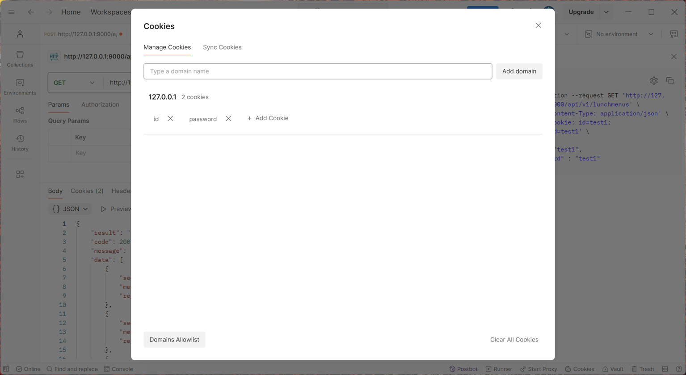Open the Environments sidebar panel
Image resolution: width=686 pixels, height=375 pixels.
pyautogui.click(x=20, y=87)
